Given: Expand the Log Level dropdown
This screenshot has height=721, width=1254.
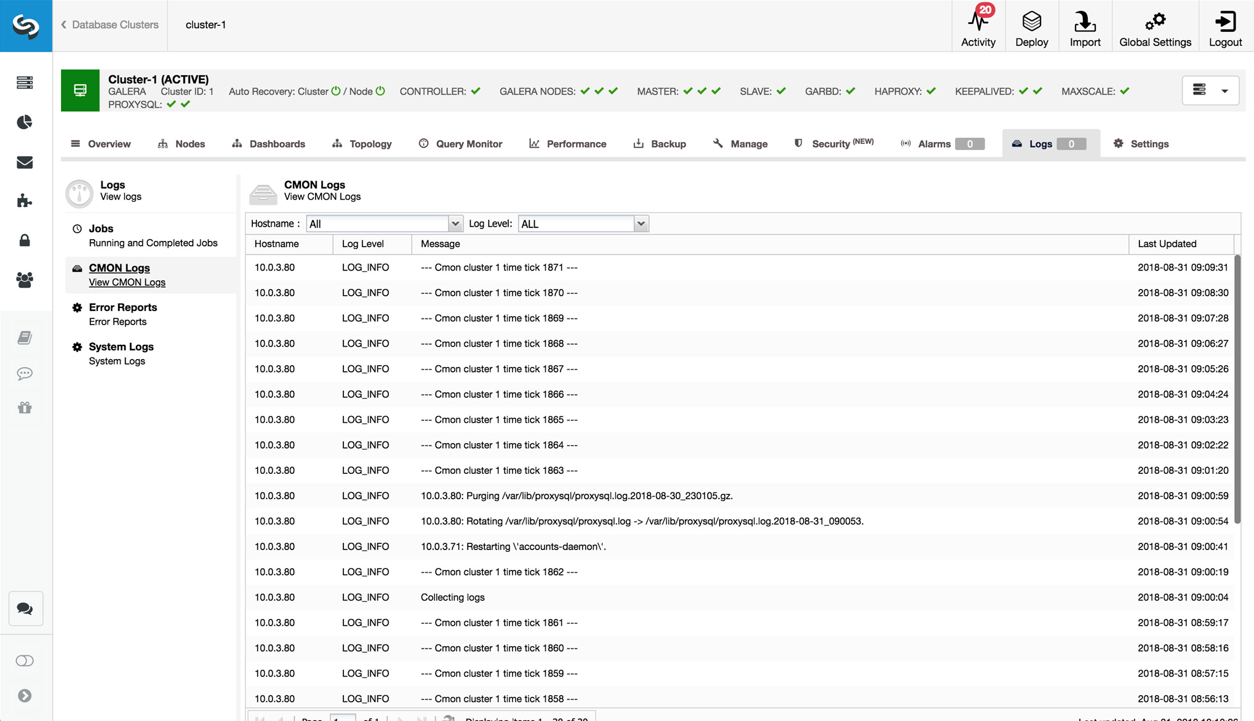Looking at the screenshot, I should pyautogui.click(x=641, y=224).
